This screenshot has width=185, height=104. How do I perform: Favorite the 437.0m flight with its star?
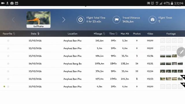[8, 79]
